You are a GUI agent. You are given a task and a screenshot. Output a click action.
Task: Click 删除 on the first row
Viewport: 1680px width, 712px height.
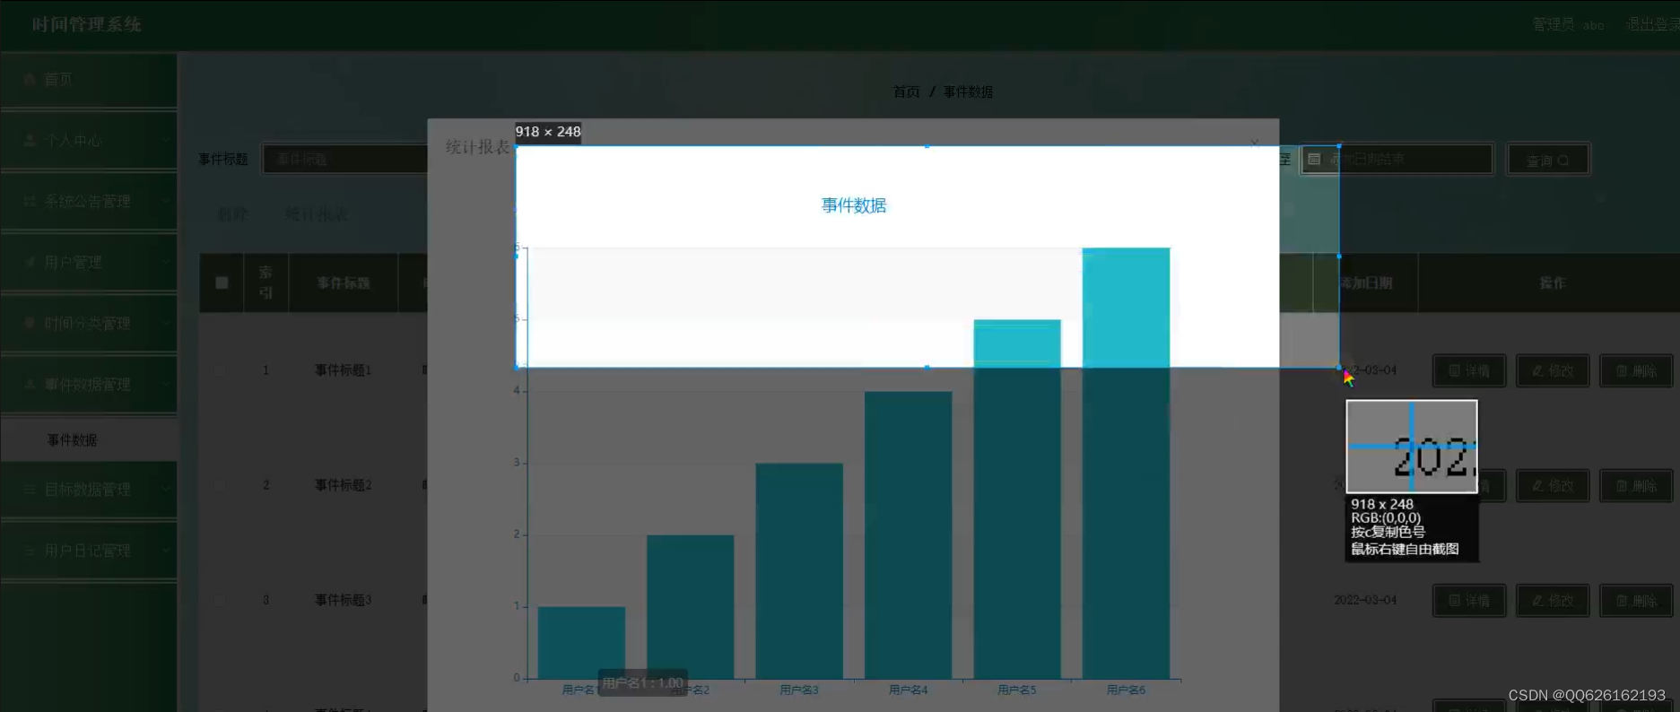click(x=1636, y=370)
